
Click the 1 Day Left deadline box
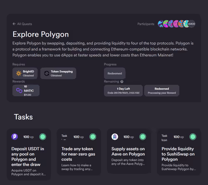tap(123, 91)
